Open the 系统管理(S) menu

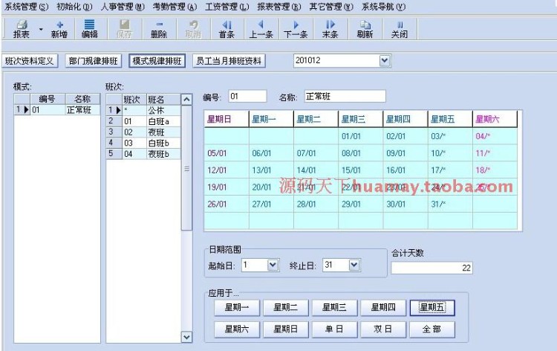26,7
